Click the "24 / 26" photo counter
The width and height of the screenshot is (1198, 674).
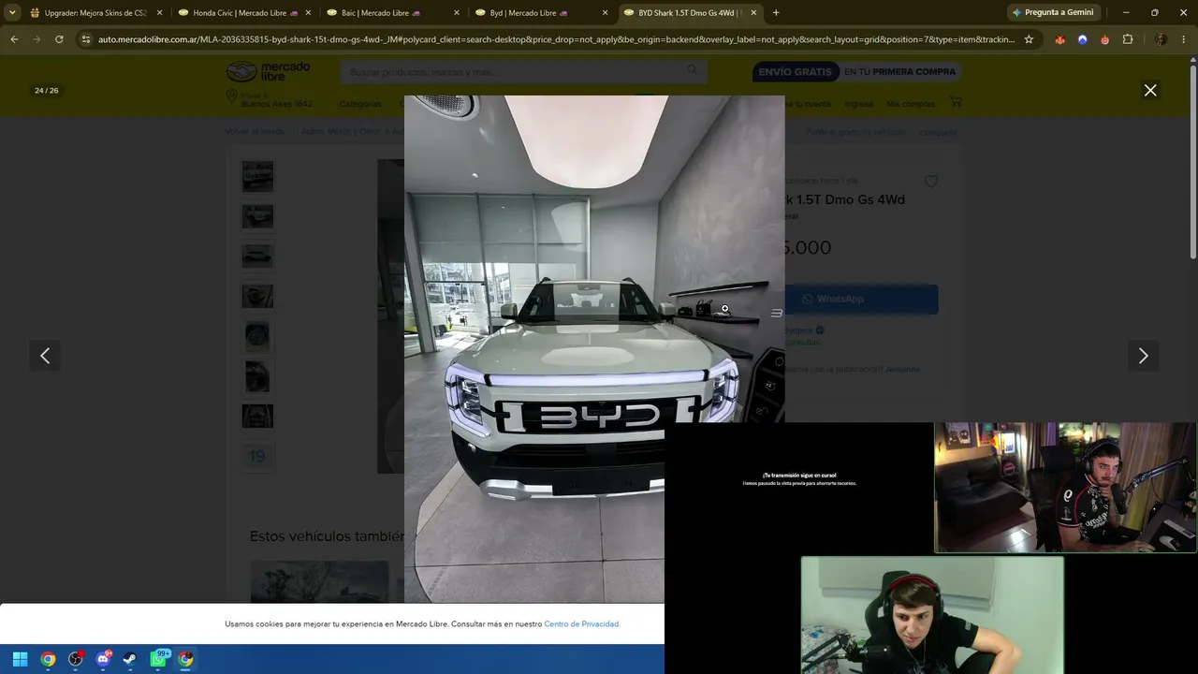click(47, 91)
